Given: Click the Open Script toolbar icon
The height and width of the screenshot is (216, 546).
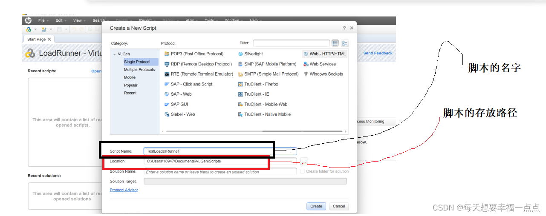Looking at the screenshot, I should 44,29.
